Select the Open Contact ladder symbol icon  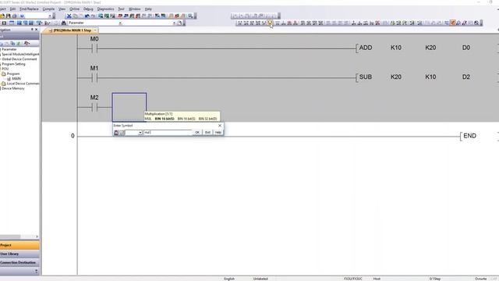pos(240,23)
